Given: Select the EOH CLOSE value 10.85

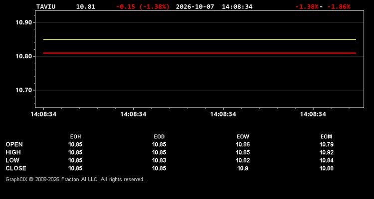Looking at the screenshot, I should point(75,168).
